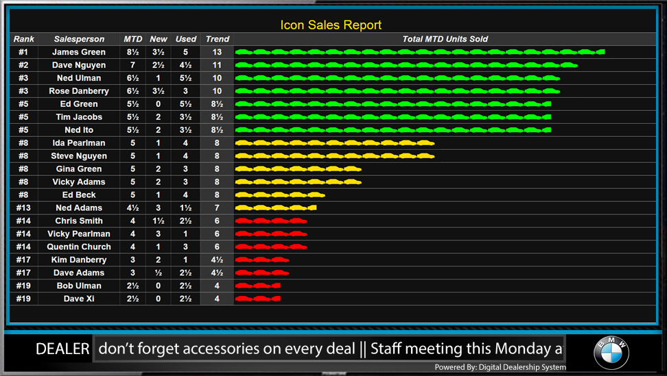Click the DEALER label beside the ticker

click(62, 349)
